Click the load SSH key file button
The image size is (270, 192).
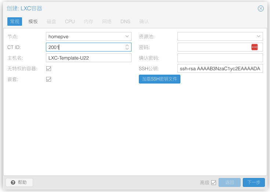159,79
